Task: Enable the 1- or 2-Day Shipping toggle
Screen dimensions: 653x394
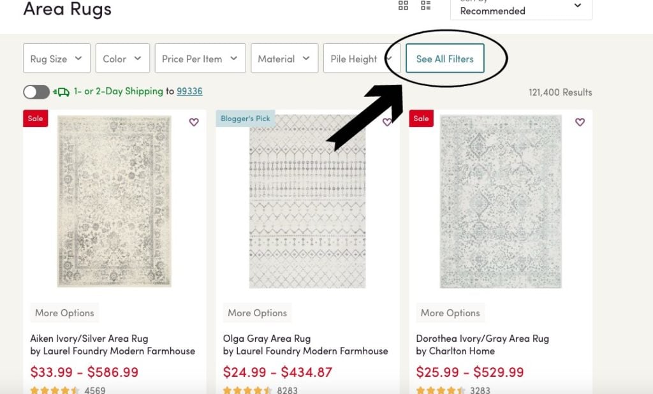Action: coord(36,92)
